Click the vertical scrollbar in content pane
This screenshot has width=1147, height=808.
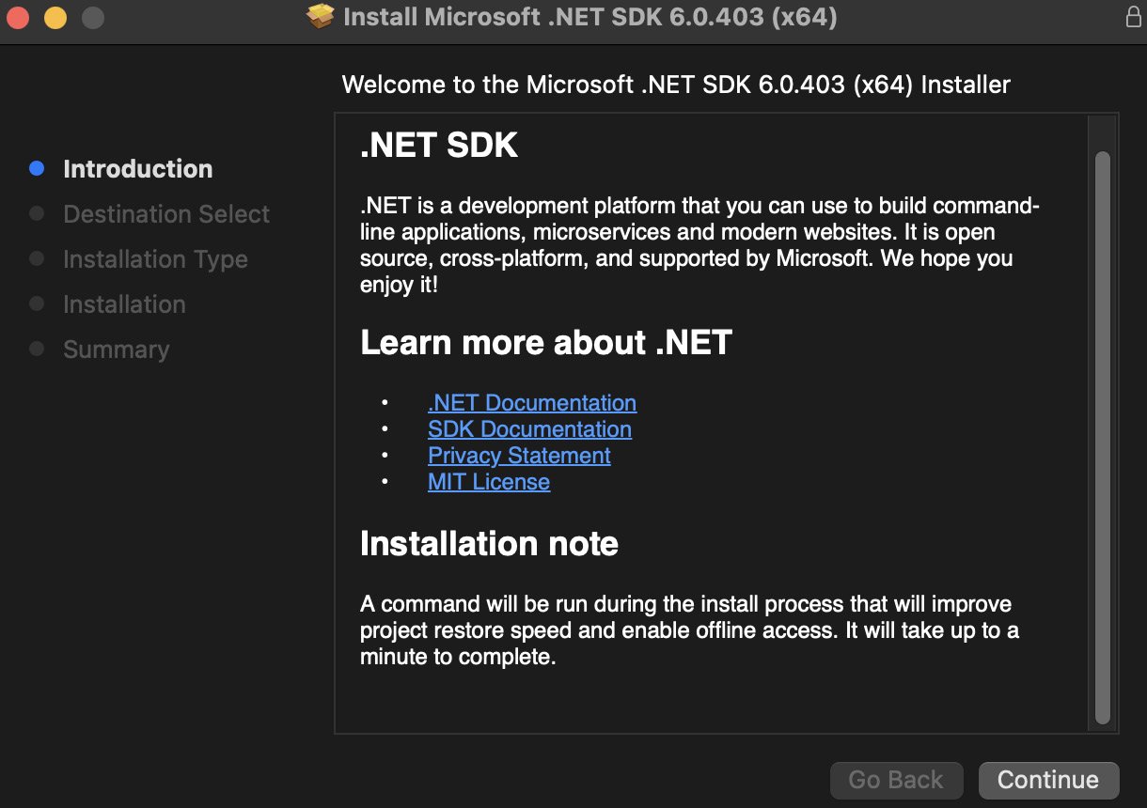1103,437
